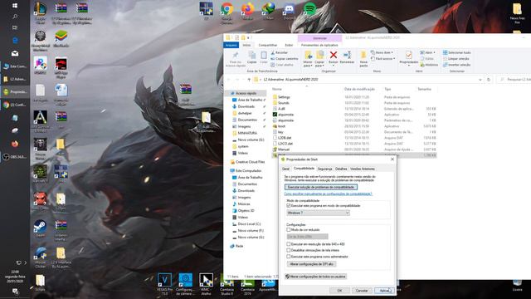Screen dimensions: 531x299
Task: Click Cancelar in the properties dialog
Action: point(362,291)
